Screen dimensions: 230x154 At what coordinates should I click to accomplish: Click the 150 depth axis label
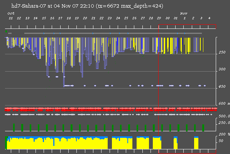click(222, 52)
